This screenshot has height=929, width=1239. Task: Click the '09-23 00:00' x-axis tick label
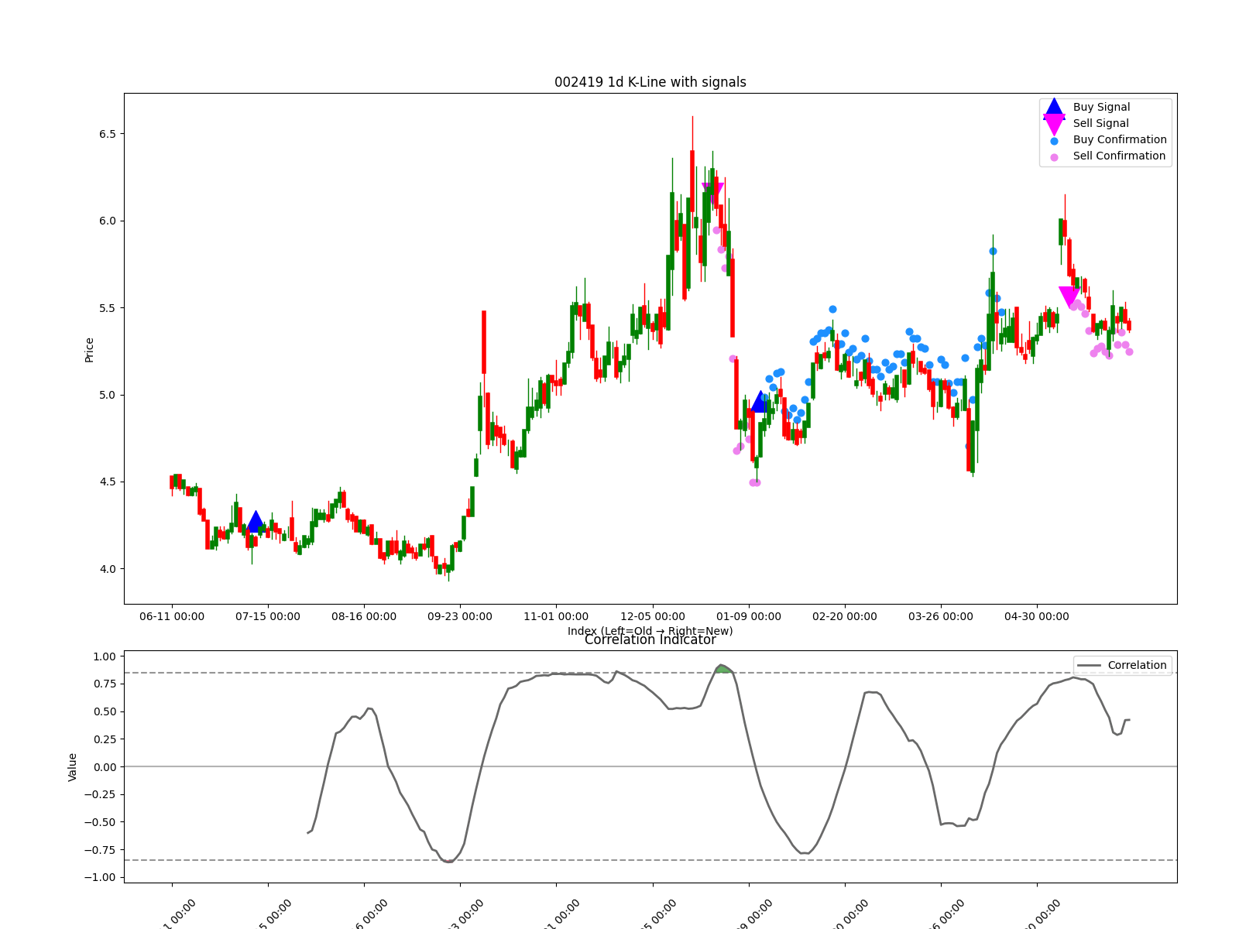tap(460, 616)
